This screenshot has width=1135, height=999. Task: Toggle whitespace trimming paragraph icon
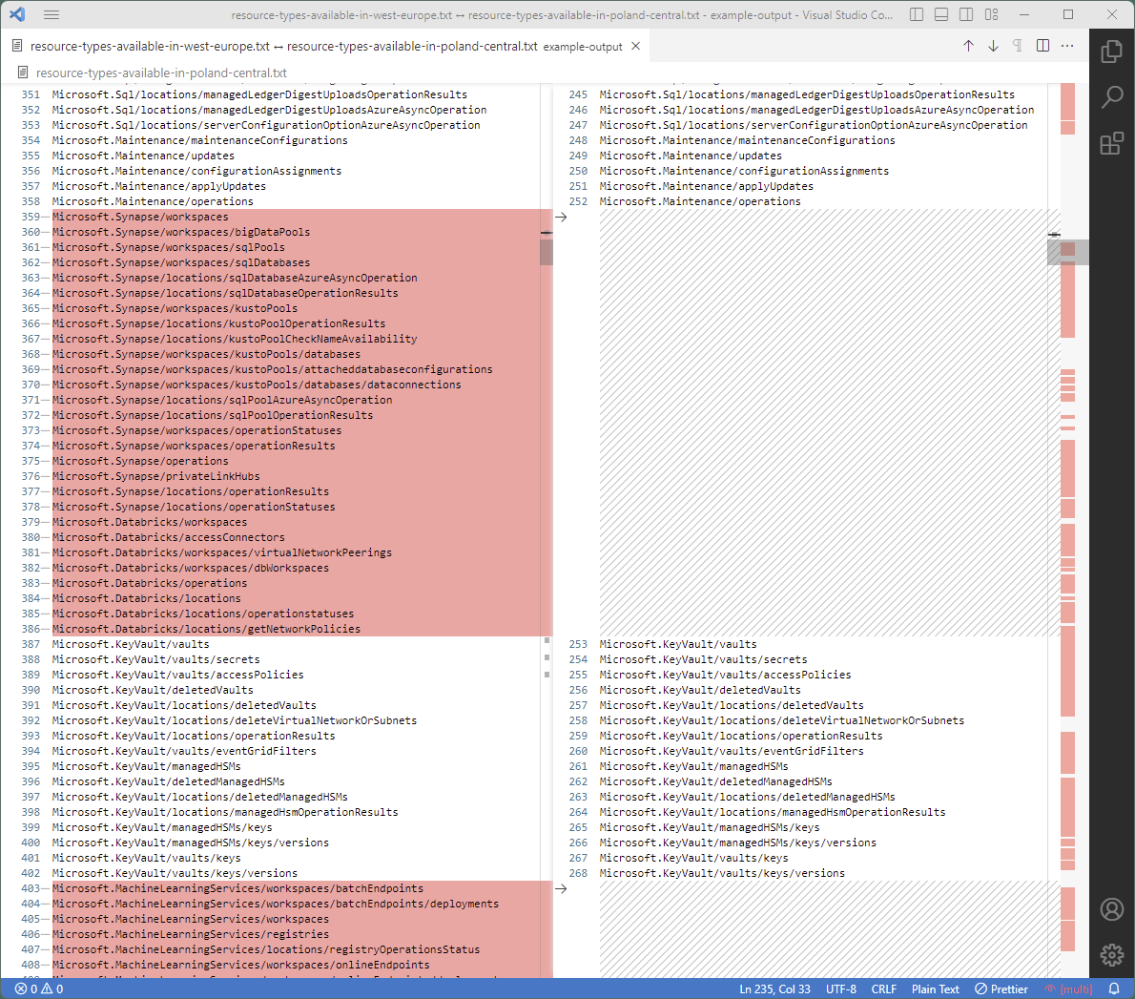point(1018,46)
